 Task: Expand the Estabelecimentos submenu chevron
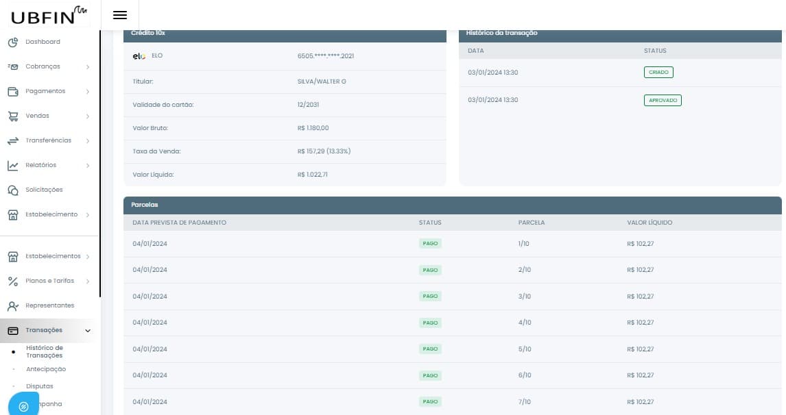click(x=88, y=257)
